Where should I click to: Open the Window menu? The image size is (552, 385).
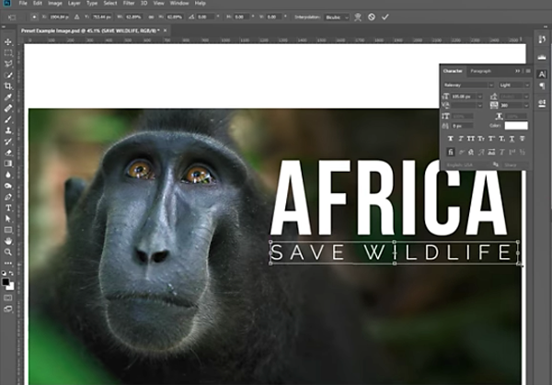pyautogui.click(x=179, y=3)
